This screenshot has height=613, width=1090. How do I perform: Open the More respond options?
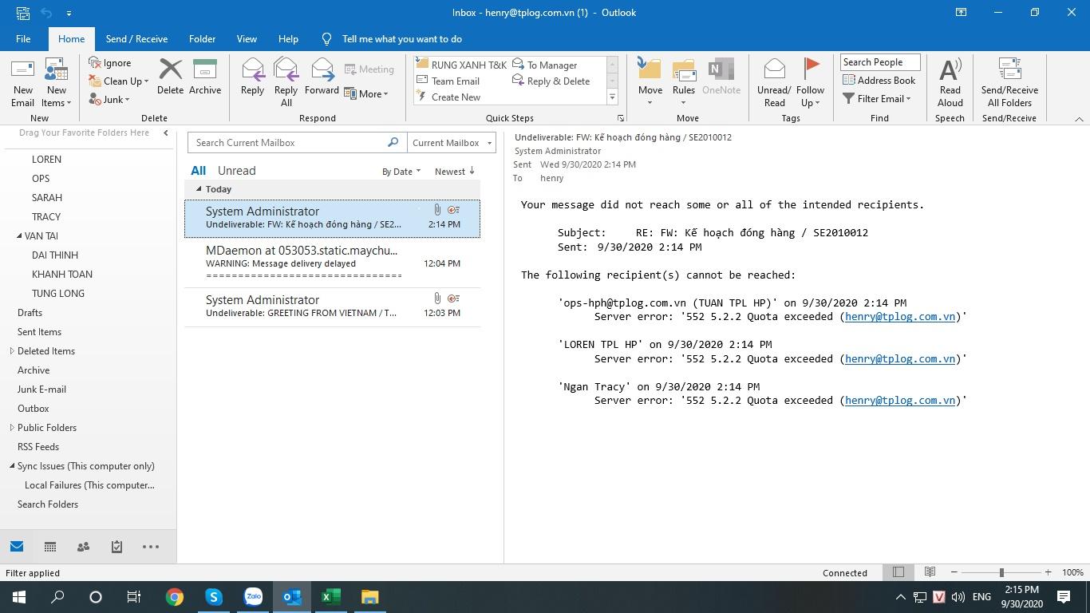(366, 93)
